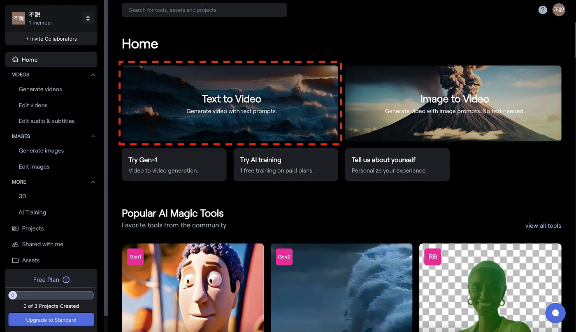The image size is (576, 332).
Task: Open the help question mark icon
Action: [x=543, y=10]
